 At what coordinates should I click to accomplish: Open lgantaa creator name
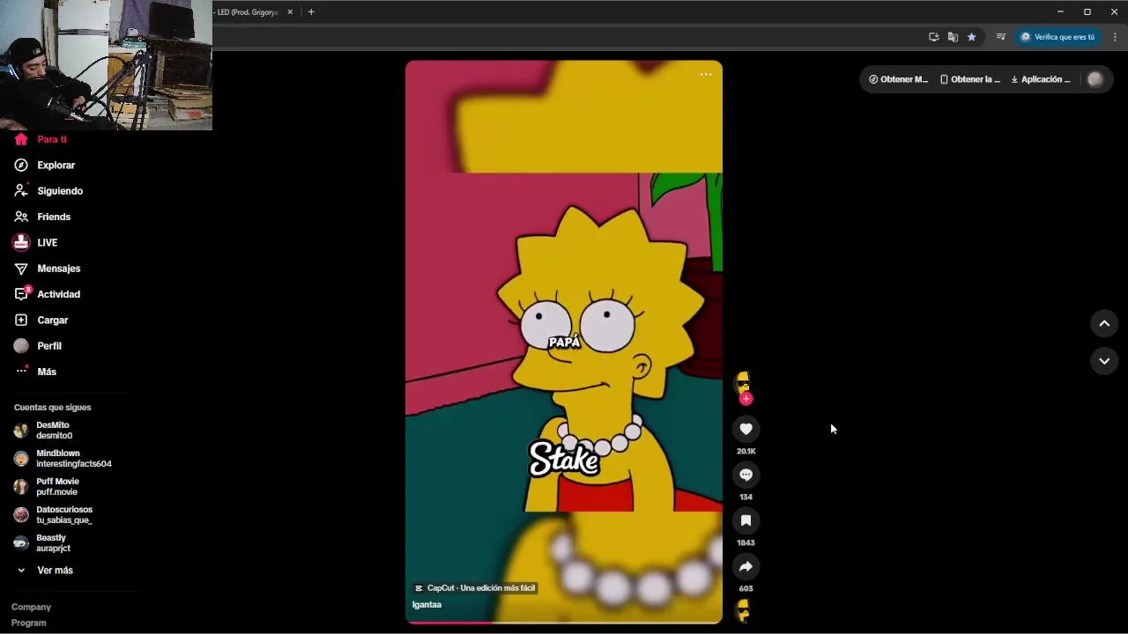(x=427, y=605)
